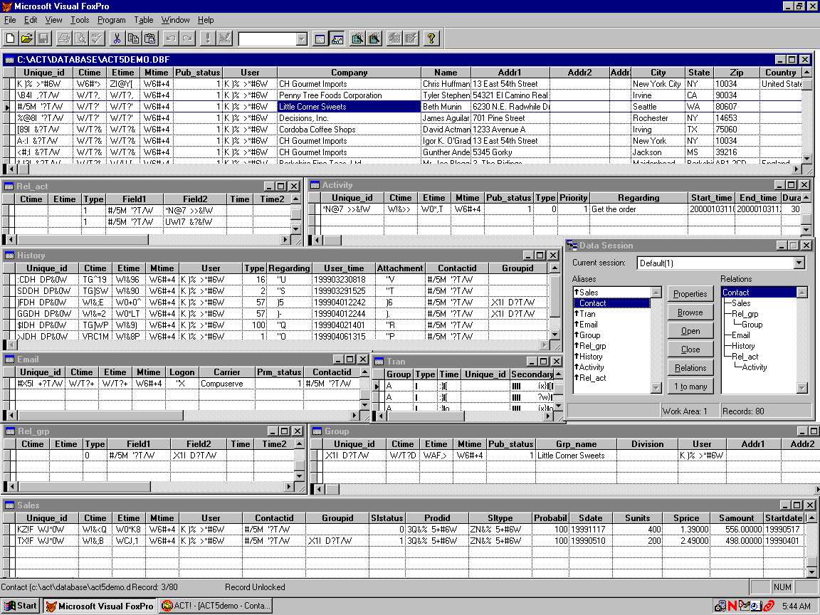The width and height of the screenshot is (820, 615).
Task: Select the Rel_act alias in Aliases list
Action: tap(612, 377)
